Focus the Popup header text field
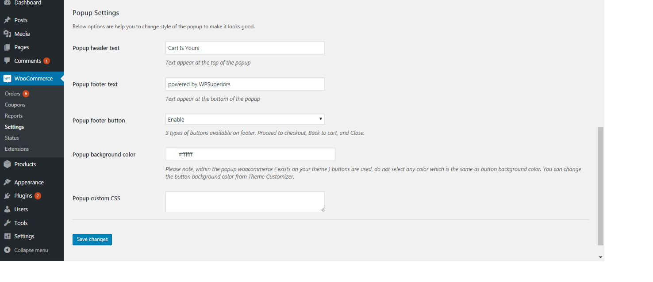653x282 pixels. [x=245, y=48]
